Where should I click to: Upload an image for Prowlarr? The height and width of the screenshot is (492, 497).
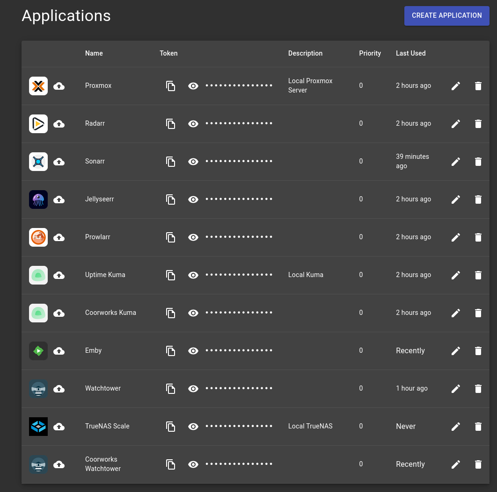(59, 237)
